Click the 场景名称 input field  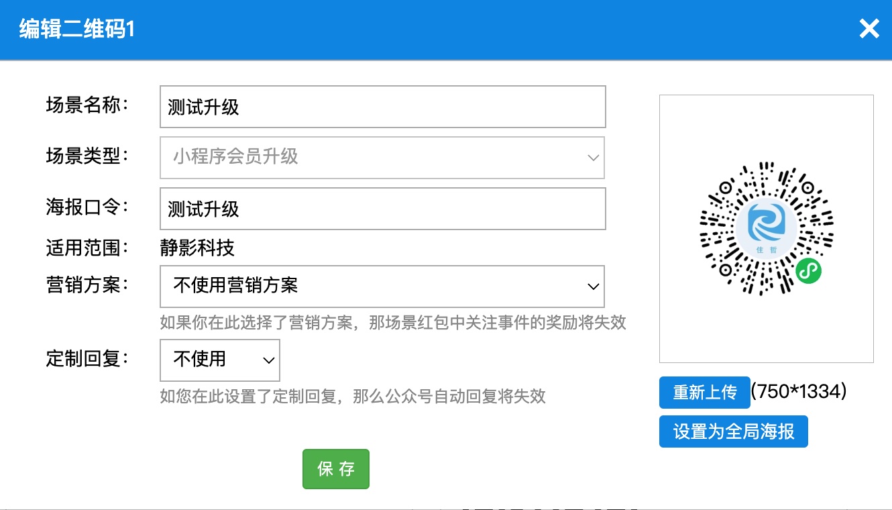382,107
